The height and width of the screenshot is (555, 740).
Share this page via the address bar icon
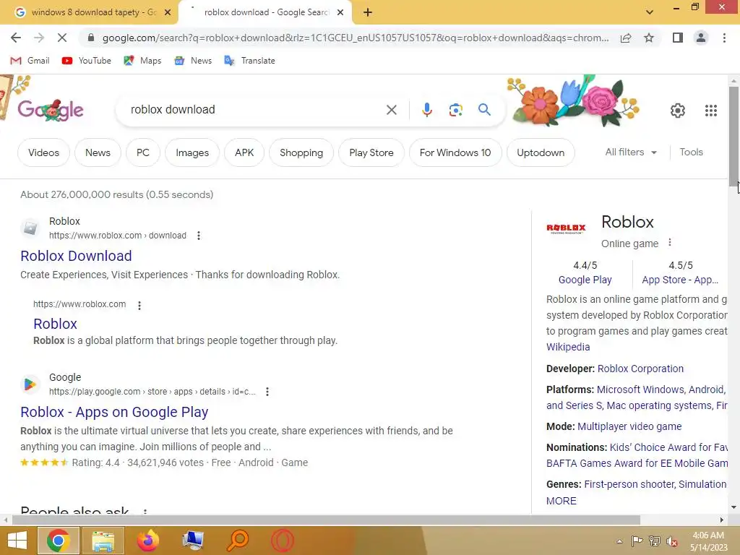(x=626, y=38)
